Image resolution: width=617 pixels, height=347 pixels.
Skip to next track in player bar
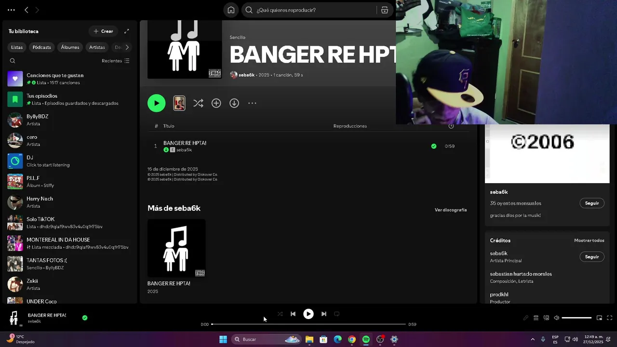[x=324, y=314]
